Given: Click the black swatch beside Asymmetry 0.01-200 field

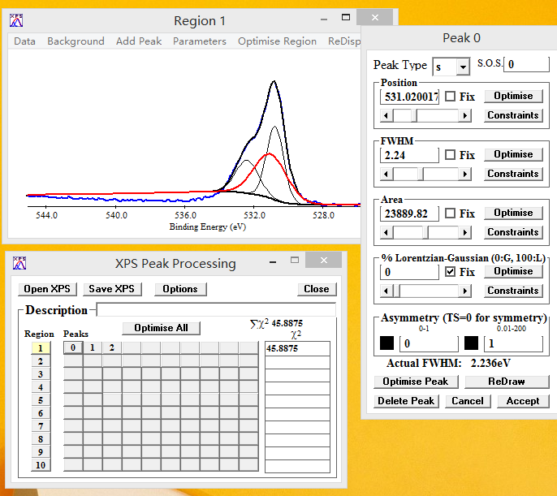Looking at the screenshot, I should (471, 343).
